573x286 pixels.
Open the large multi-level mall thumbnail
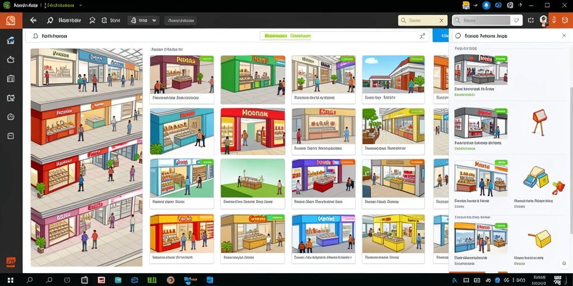(x=87, y=157)
